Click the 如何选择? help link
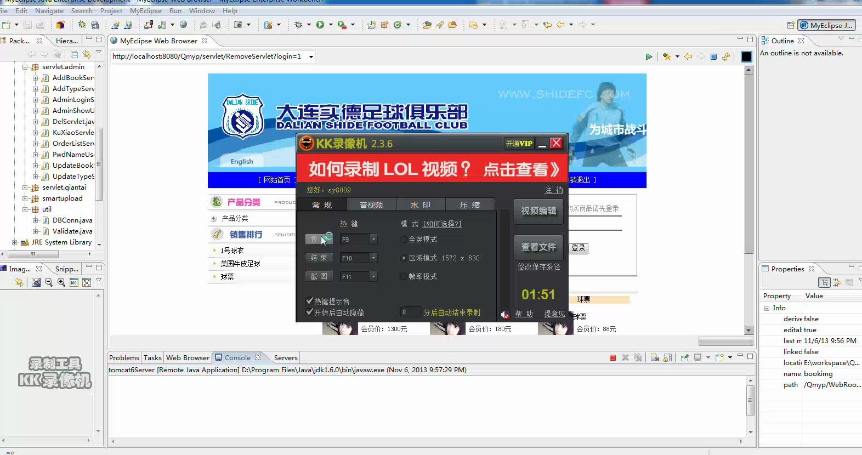The width and height of the screenshot is (862, 455). [442, 224]
